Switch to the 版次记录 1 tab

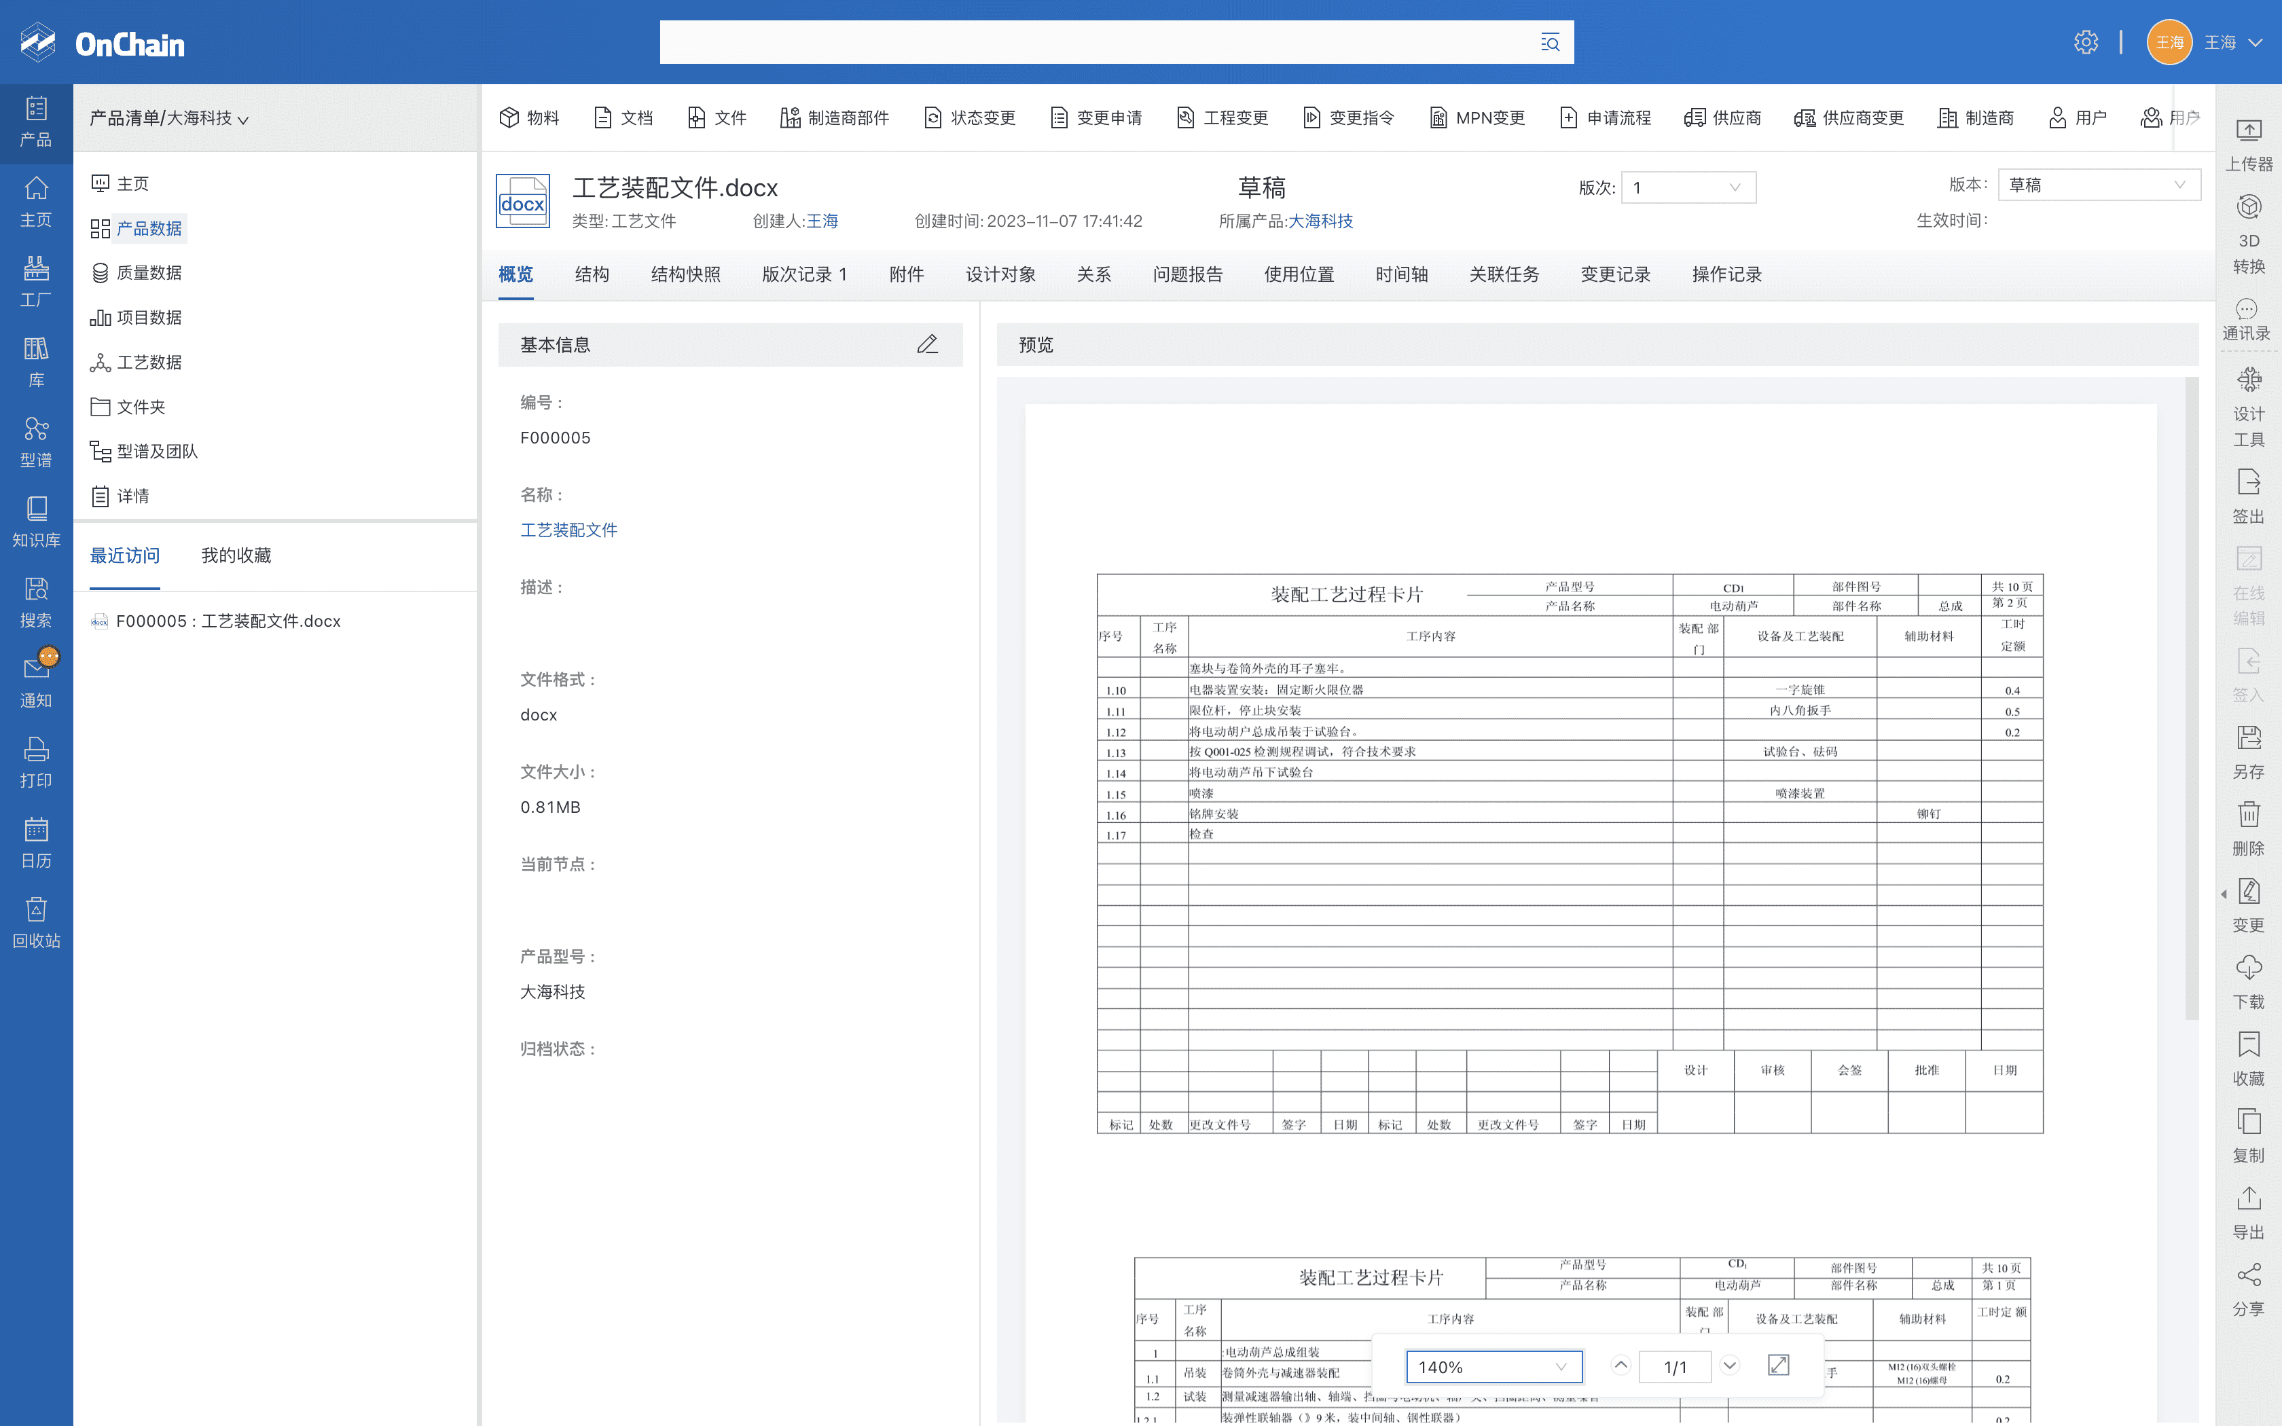click(804, 274)
